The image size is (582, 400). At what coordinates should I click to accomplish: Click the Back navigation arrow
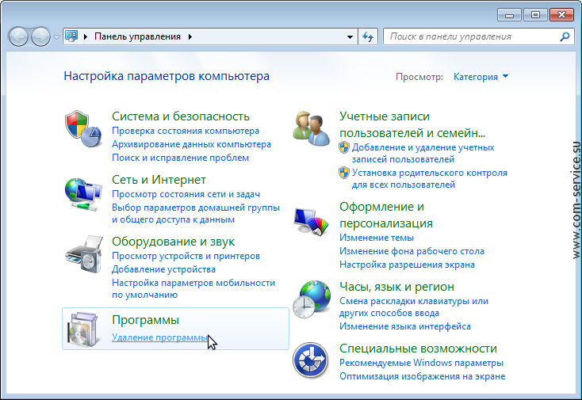tap(18, 36)
